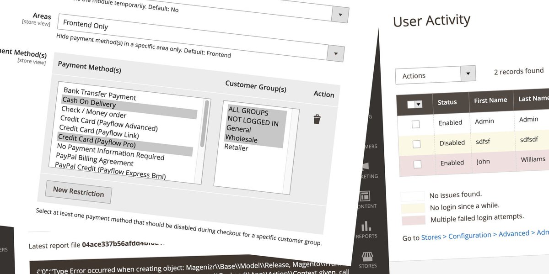Tick the checkbox for the sdfsf row
The image size is (549, 274).
click(416, 144)
